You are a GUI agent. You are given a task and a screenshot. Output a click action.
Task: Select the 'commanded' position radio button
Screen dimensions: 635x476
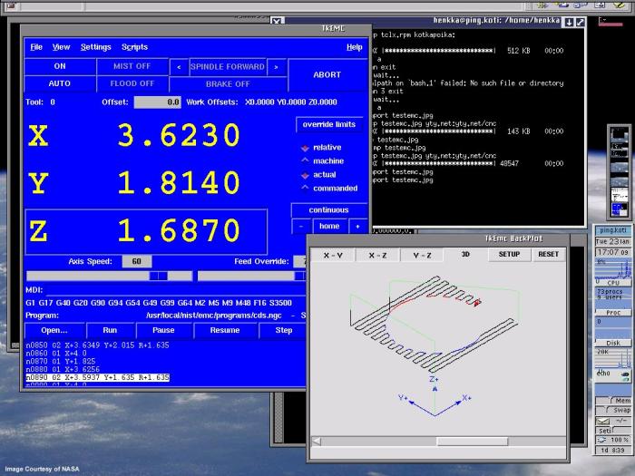306,188
